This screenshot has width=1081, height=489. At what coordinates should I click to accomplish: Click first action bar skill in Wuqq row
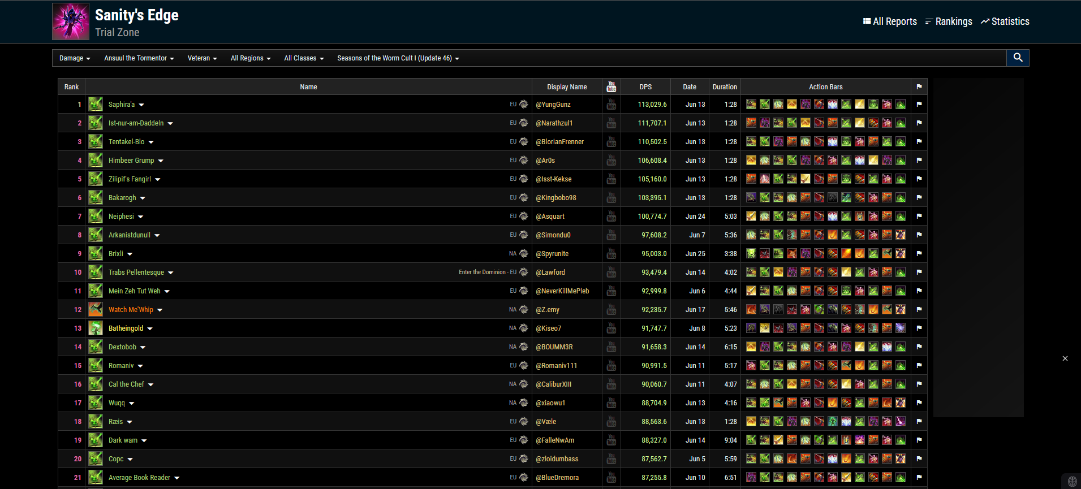click(x=751, y=403)
